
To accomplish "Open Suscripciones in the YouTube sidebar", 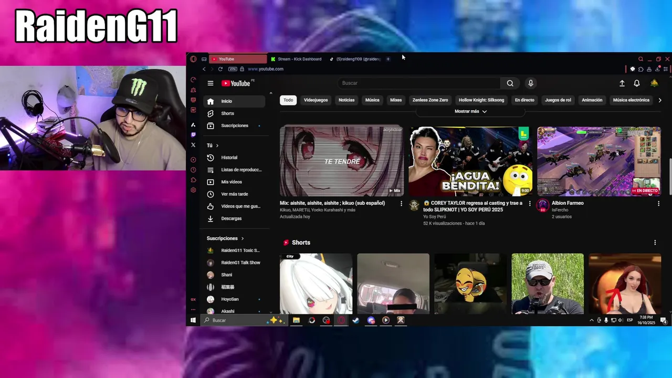I will tap(235, 125).
